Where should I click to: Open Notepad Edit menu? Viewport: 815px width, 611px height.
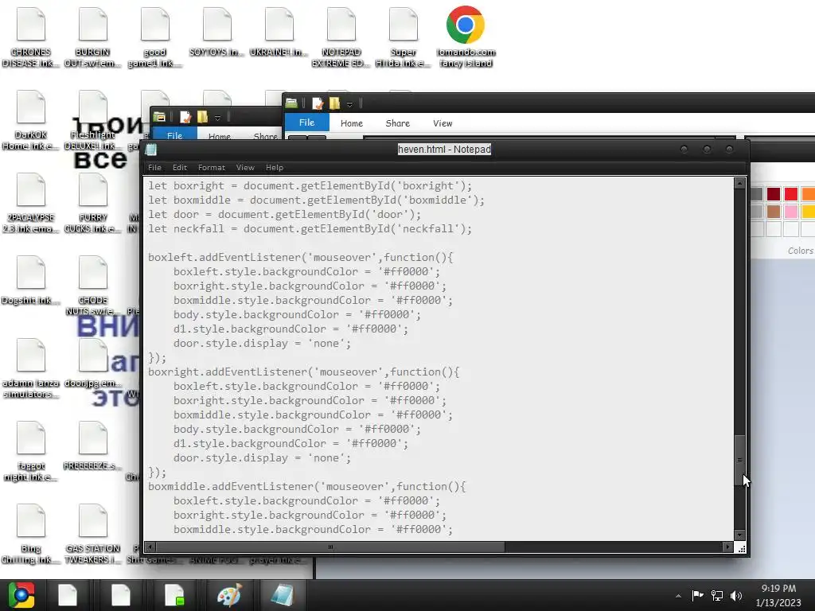(x=179, y=167)
